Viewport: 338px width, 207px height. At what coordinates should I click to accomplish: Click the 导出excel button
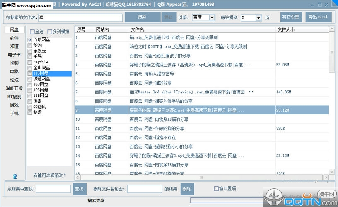pos(318,17)
